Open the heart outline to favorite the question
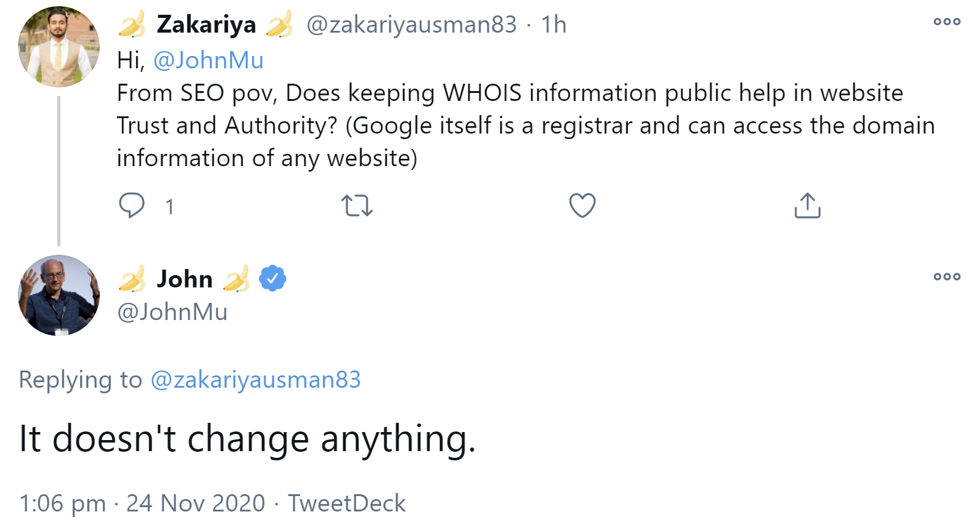 (x=582, y=205)
